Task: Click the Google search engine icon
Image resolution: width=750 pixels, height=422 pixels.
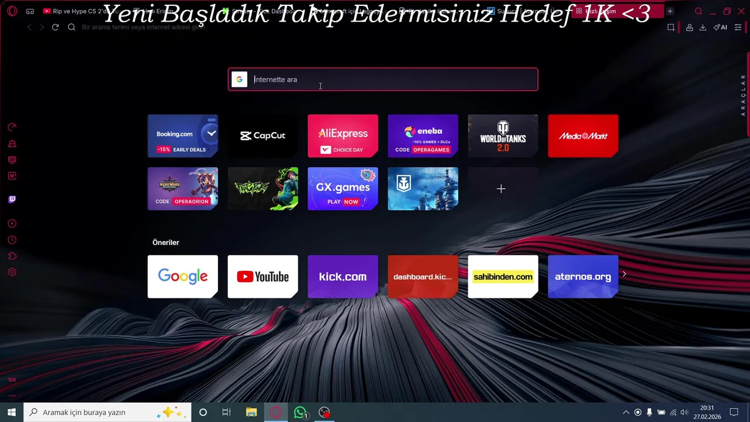Action: 239,79
